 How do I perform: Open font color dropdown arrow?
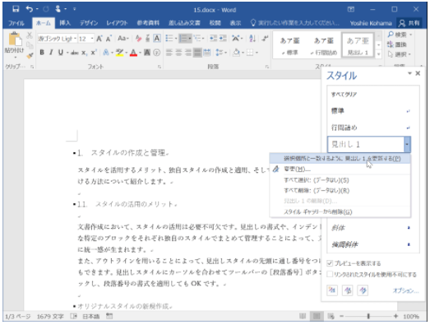(140, 53)
